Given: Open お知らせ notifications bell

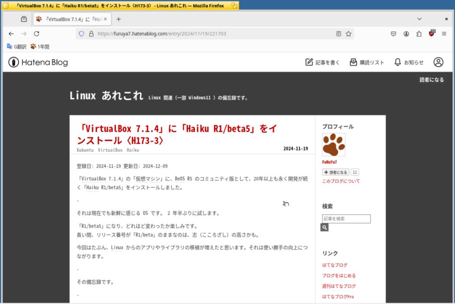Looking at the screenshot, I should [409, 62].
